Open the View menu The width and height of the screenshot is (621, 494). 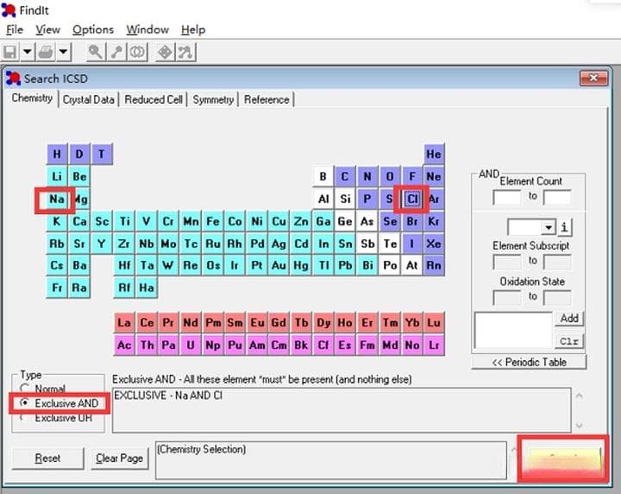[x=48, y=29]
